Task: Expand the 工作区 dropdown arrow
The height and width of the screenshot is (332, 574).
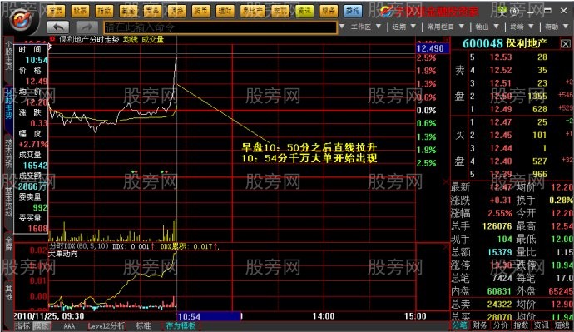Action: coord(379,27)
